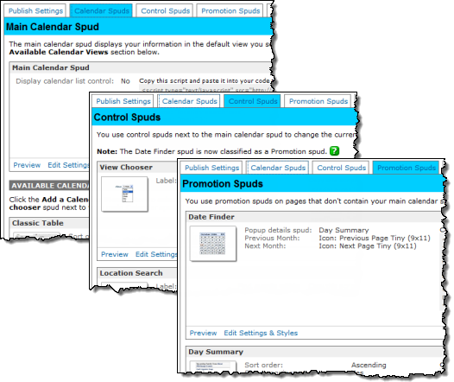454x382 pixels.
Task: Select active Promotion Spuds tab in front window
Action: click(x=407, y=168)
